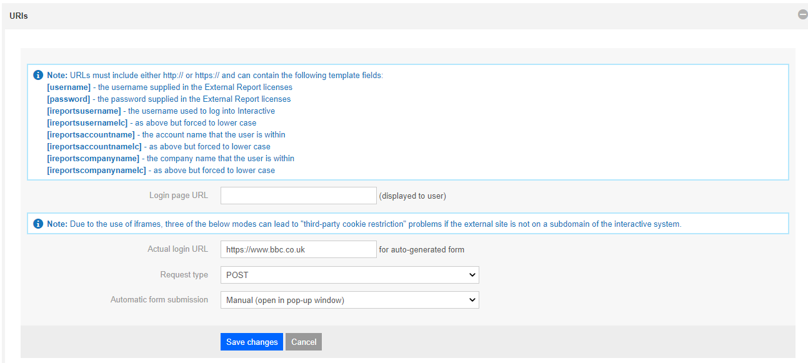Collapse the URIs section with minus icon
The image size is (808, 363).
pos(802,14)
